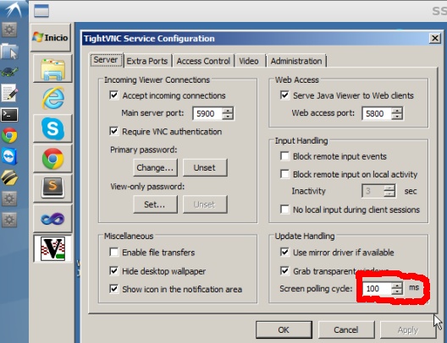Click the Screen polling cycle field
The height and width of the screenshot is (343, 447).
[x=377, y=289]
